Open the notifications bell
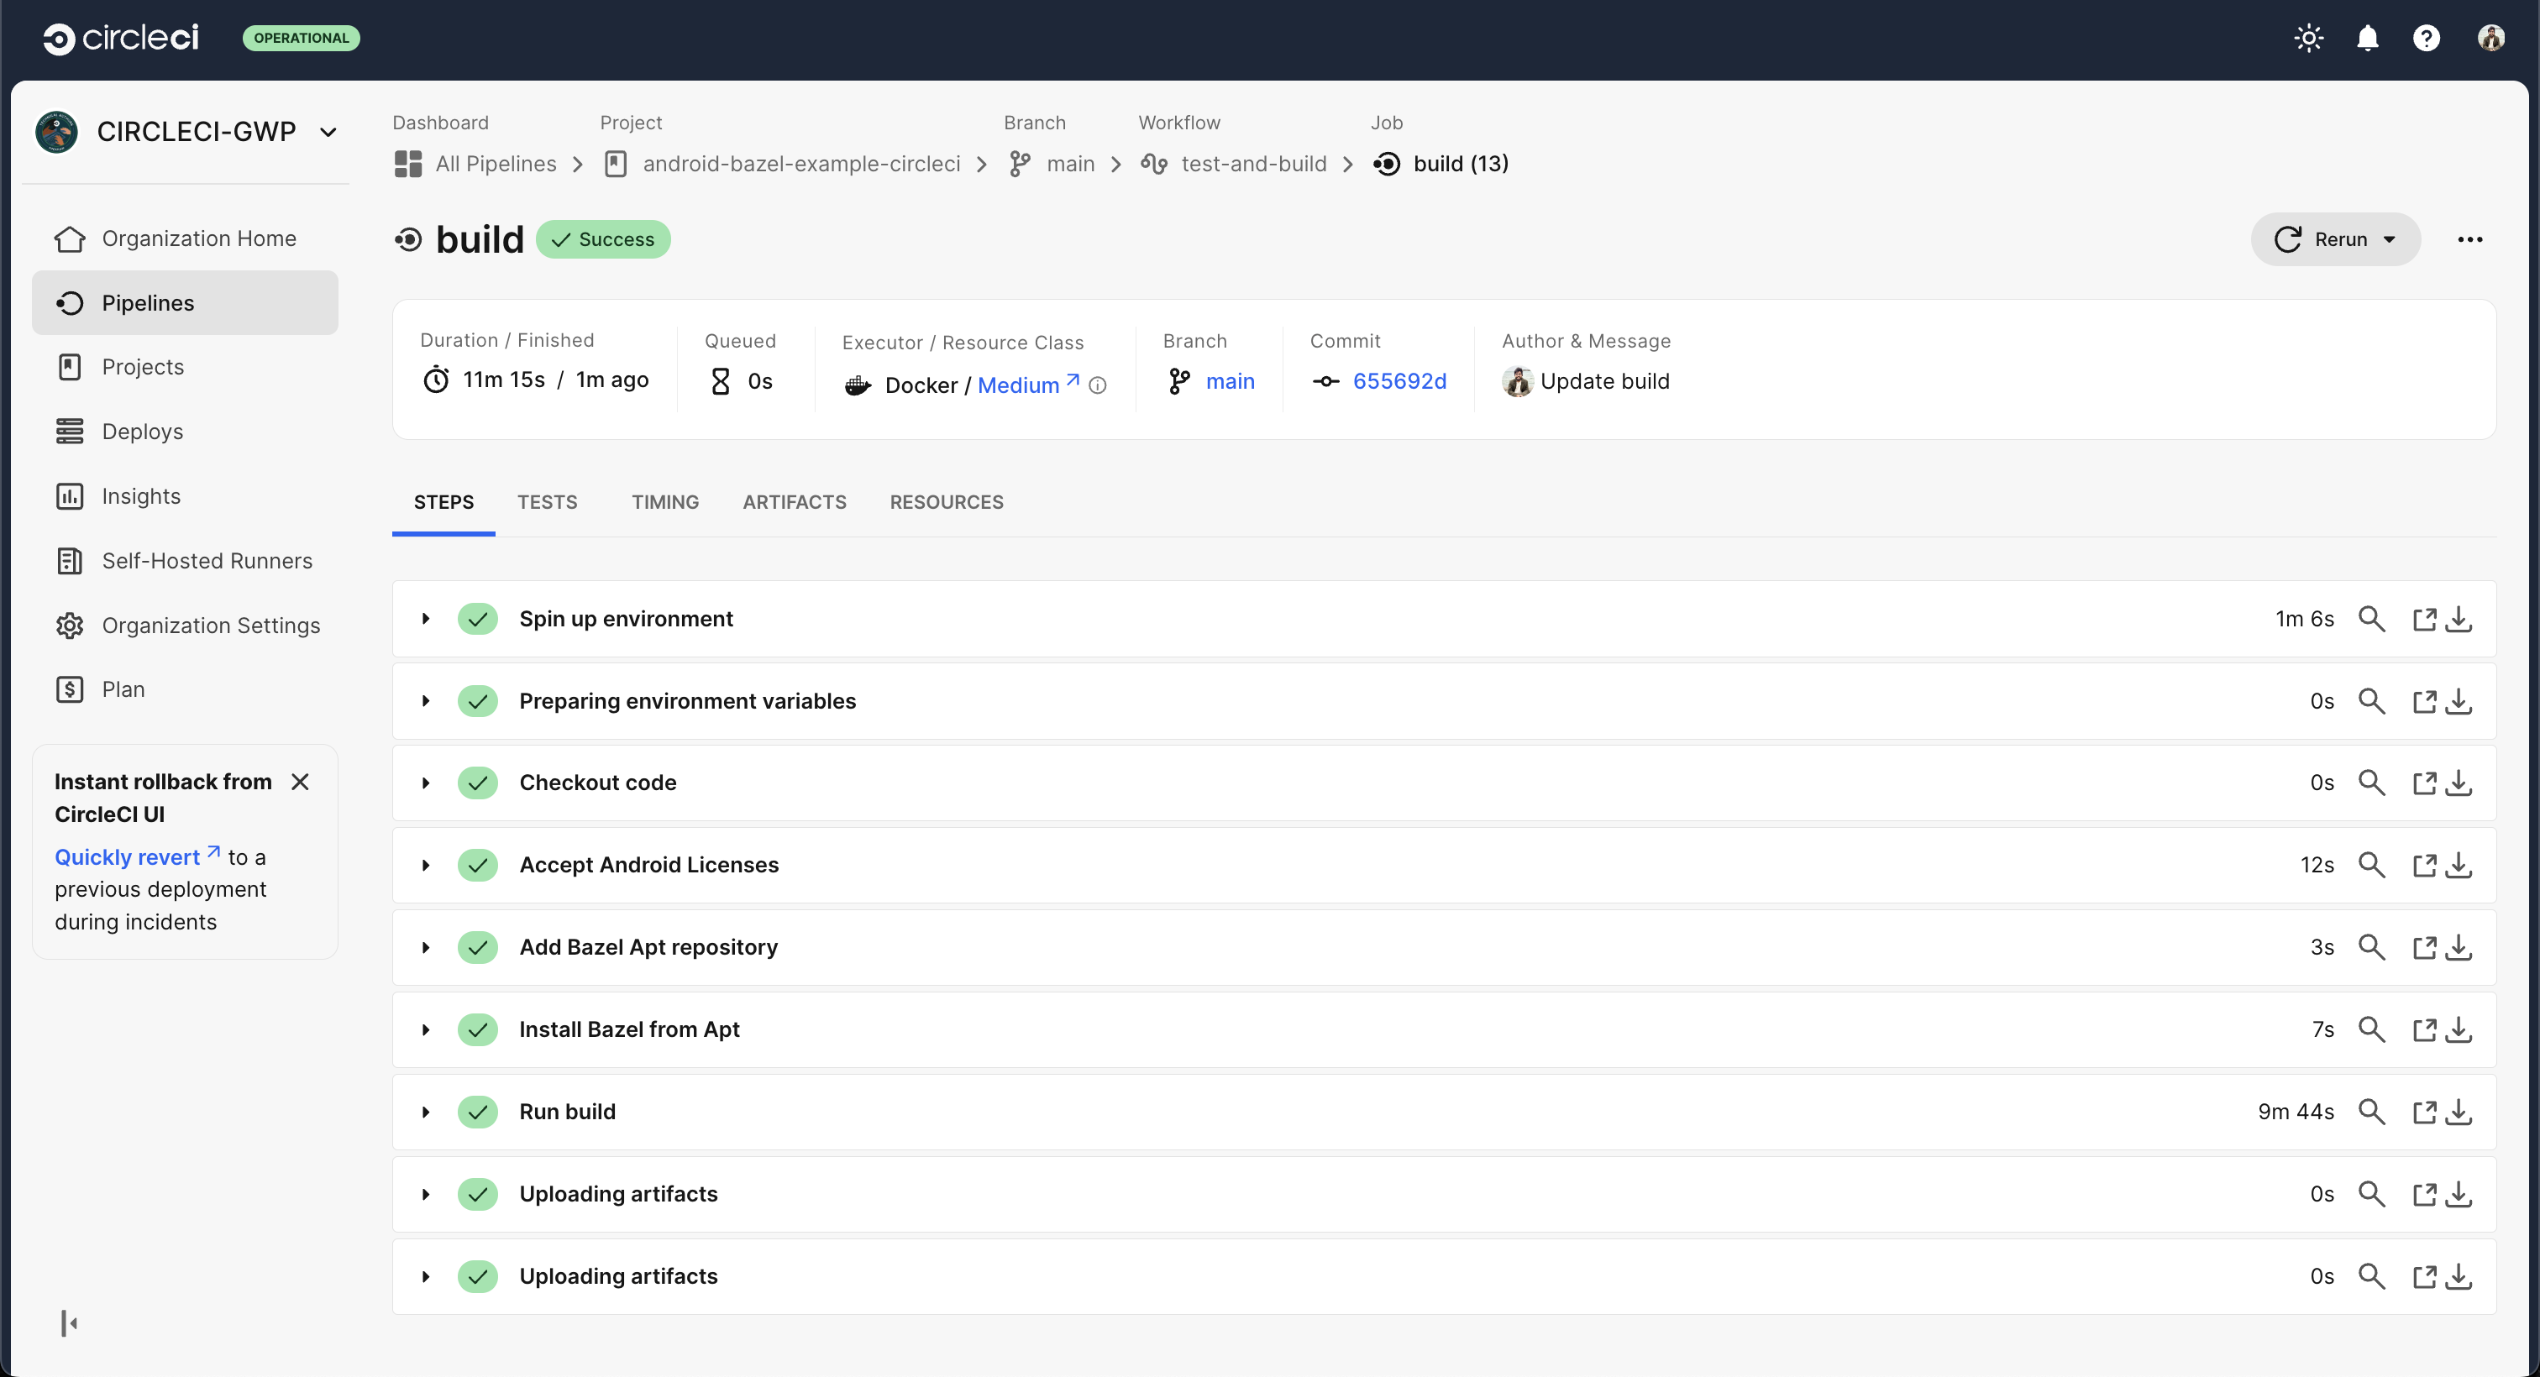Viewport: 2540px width, 1377px height. pos(2366,39)
